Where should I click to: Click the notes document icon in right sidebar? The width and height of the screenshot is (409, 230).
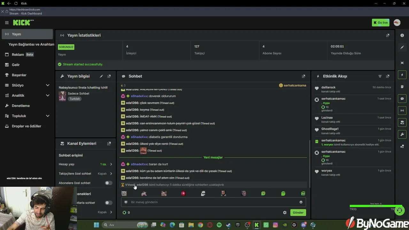point(402,87)
